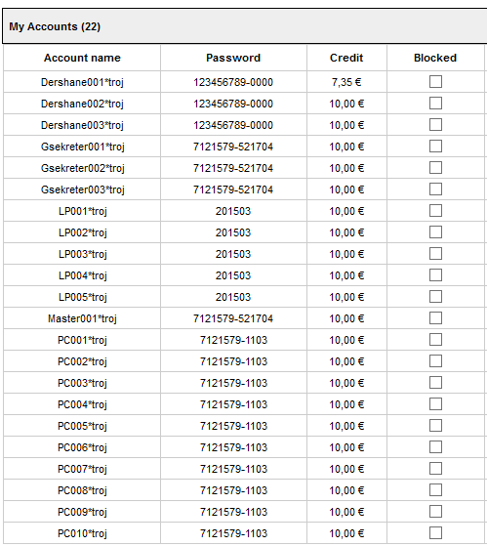The height and width of the screenshot is (546, 487).
Task: Click the Account name column header
Action: [x=82, y=58]
